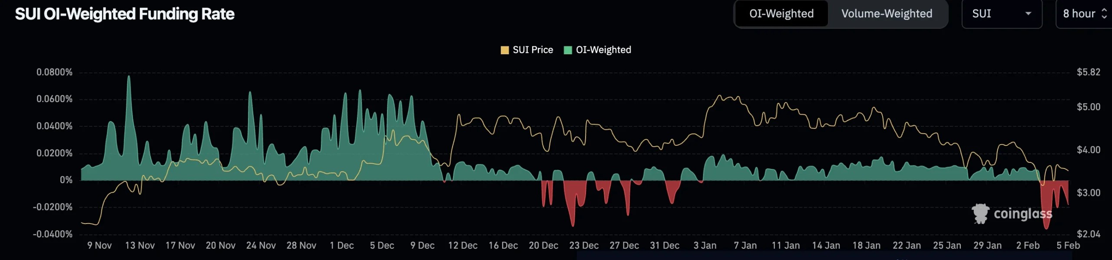Screen dimensions: 1112x260
Task: Click the 13 Nov date label
Action: pos(140,246)
